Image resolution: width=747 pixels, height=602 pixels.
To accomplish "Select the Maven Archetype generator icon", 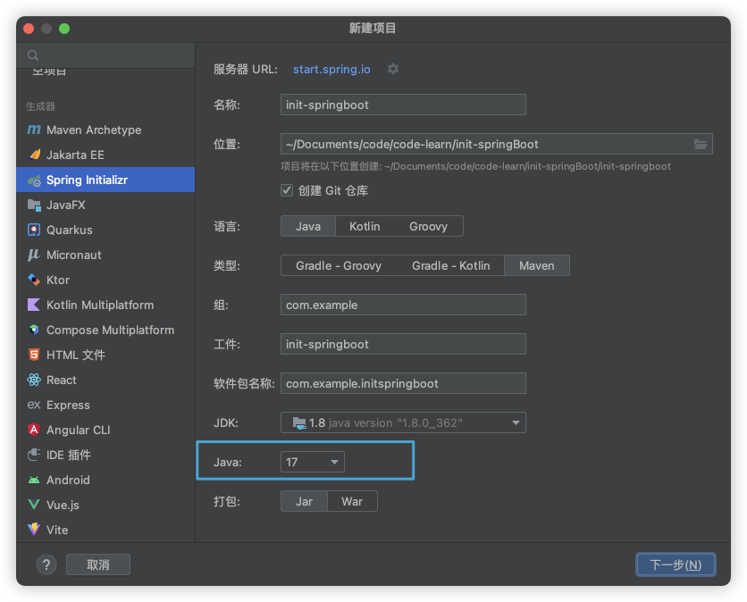I will (x=34, y=130).
